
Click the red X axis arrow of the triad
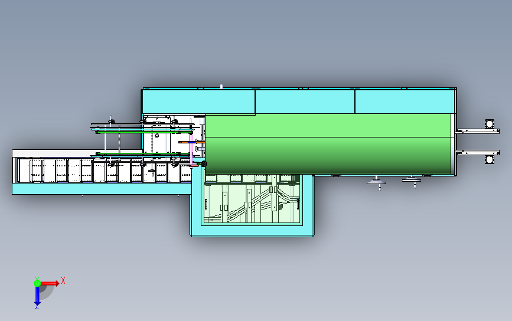click(x=50, y=283)
